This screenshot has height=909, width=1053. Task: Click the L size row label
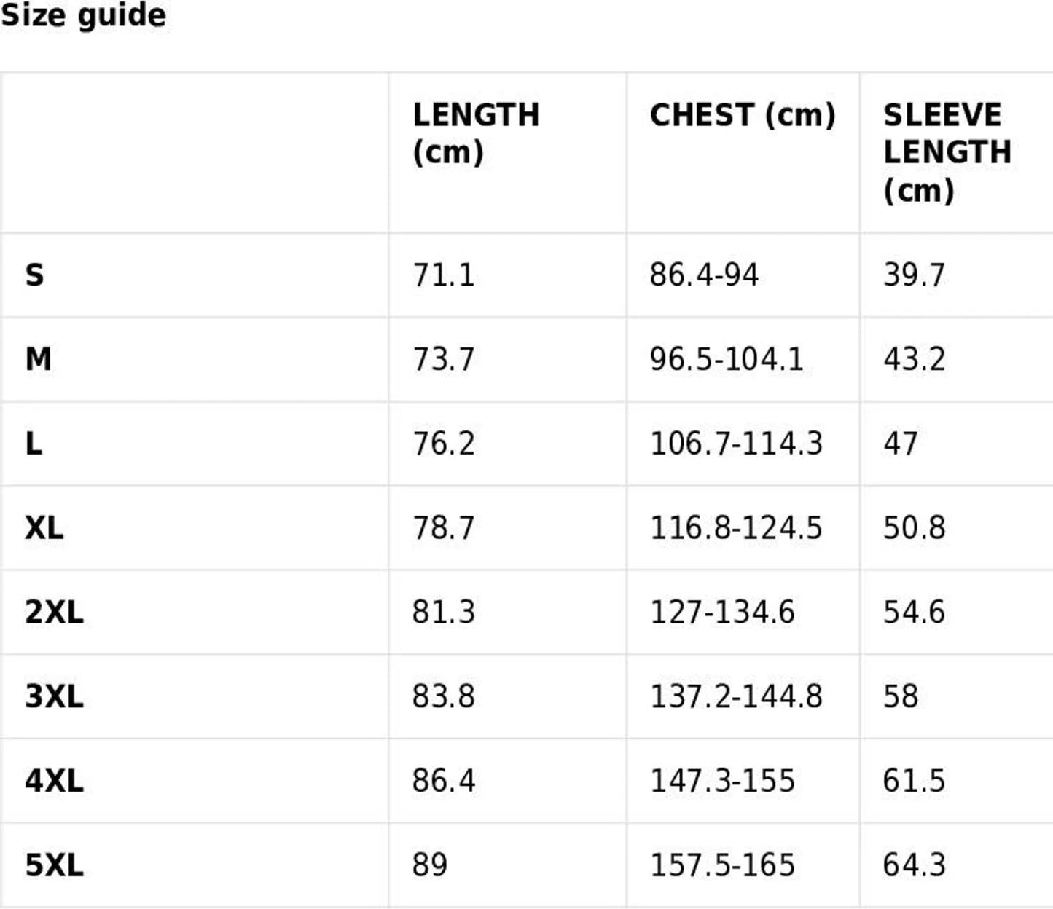(34, 444)
